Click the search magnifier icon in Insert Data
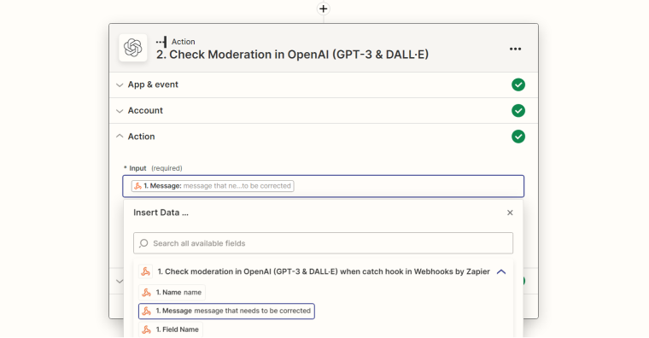The image size is (649, 338). pyautogui.click(x=143, y=243)
